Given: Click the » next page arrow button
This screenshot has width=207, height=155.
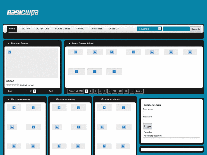Looking at the screenshot, I should [x=109, y=91].
